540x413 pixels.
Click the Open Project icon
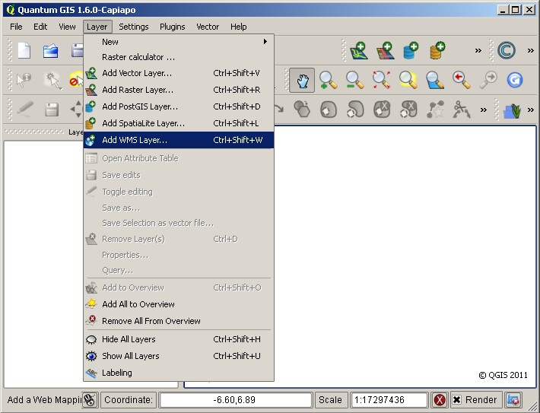coord(51,51)
